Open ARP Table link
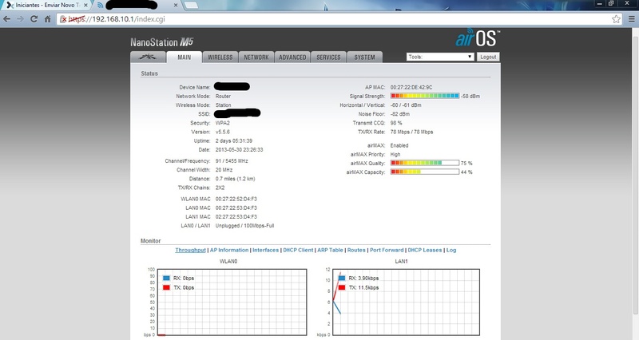 pos(330,250)
